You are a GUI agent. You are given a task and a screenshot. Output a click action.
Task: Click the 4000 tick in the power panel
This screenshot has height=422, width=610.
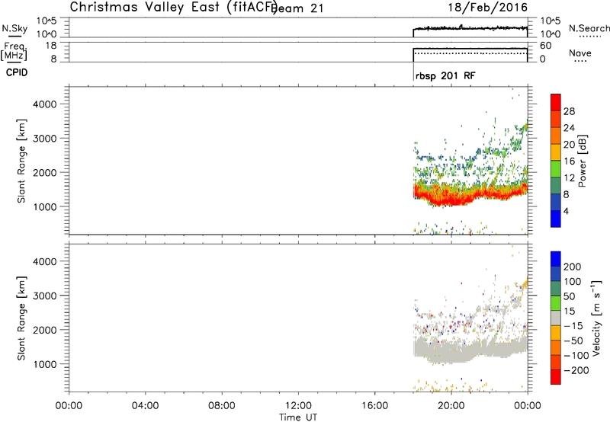coord(45,104)
